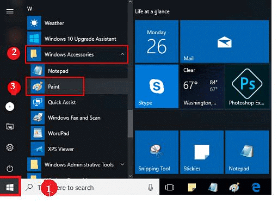Open the WordPad icon
The width and height of the screenshot is (278, 204).
[38, 133]
